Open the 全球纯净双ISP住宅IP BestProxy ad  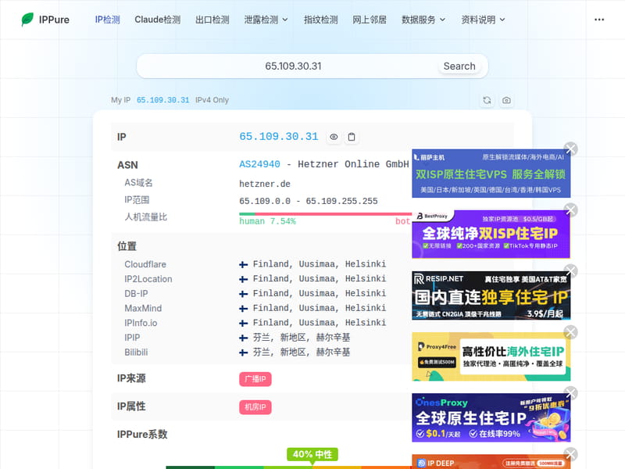coord(491,234)
